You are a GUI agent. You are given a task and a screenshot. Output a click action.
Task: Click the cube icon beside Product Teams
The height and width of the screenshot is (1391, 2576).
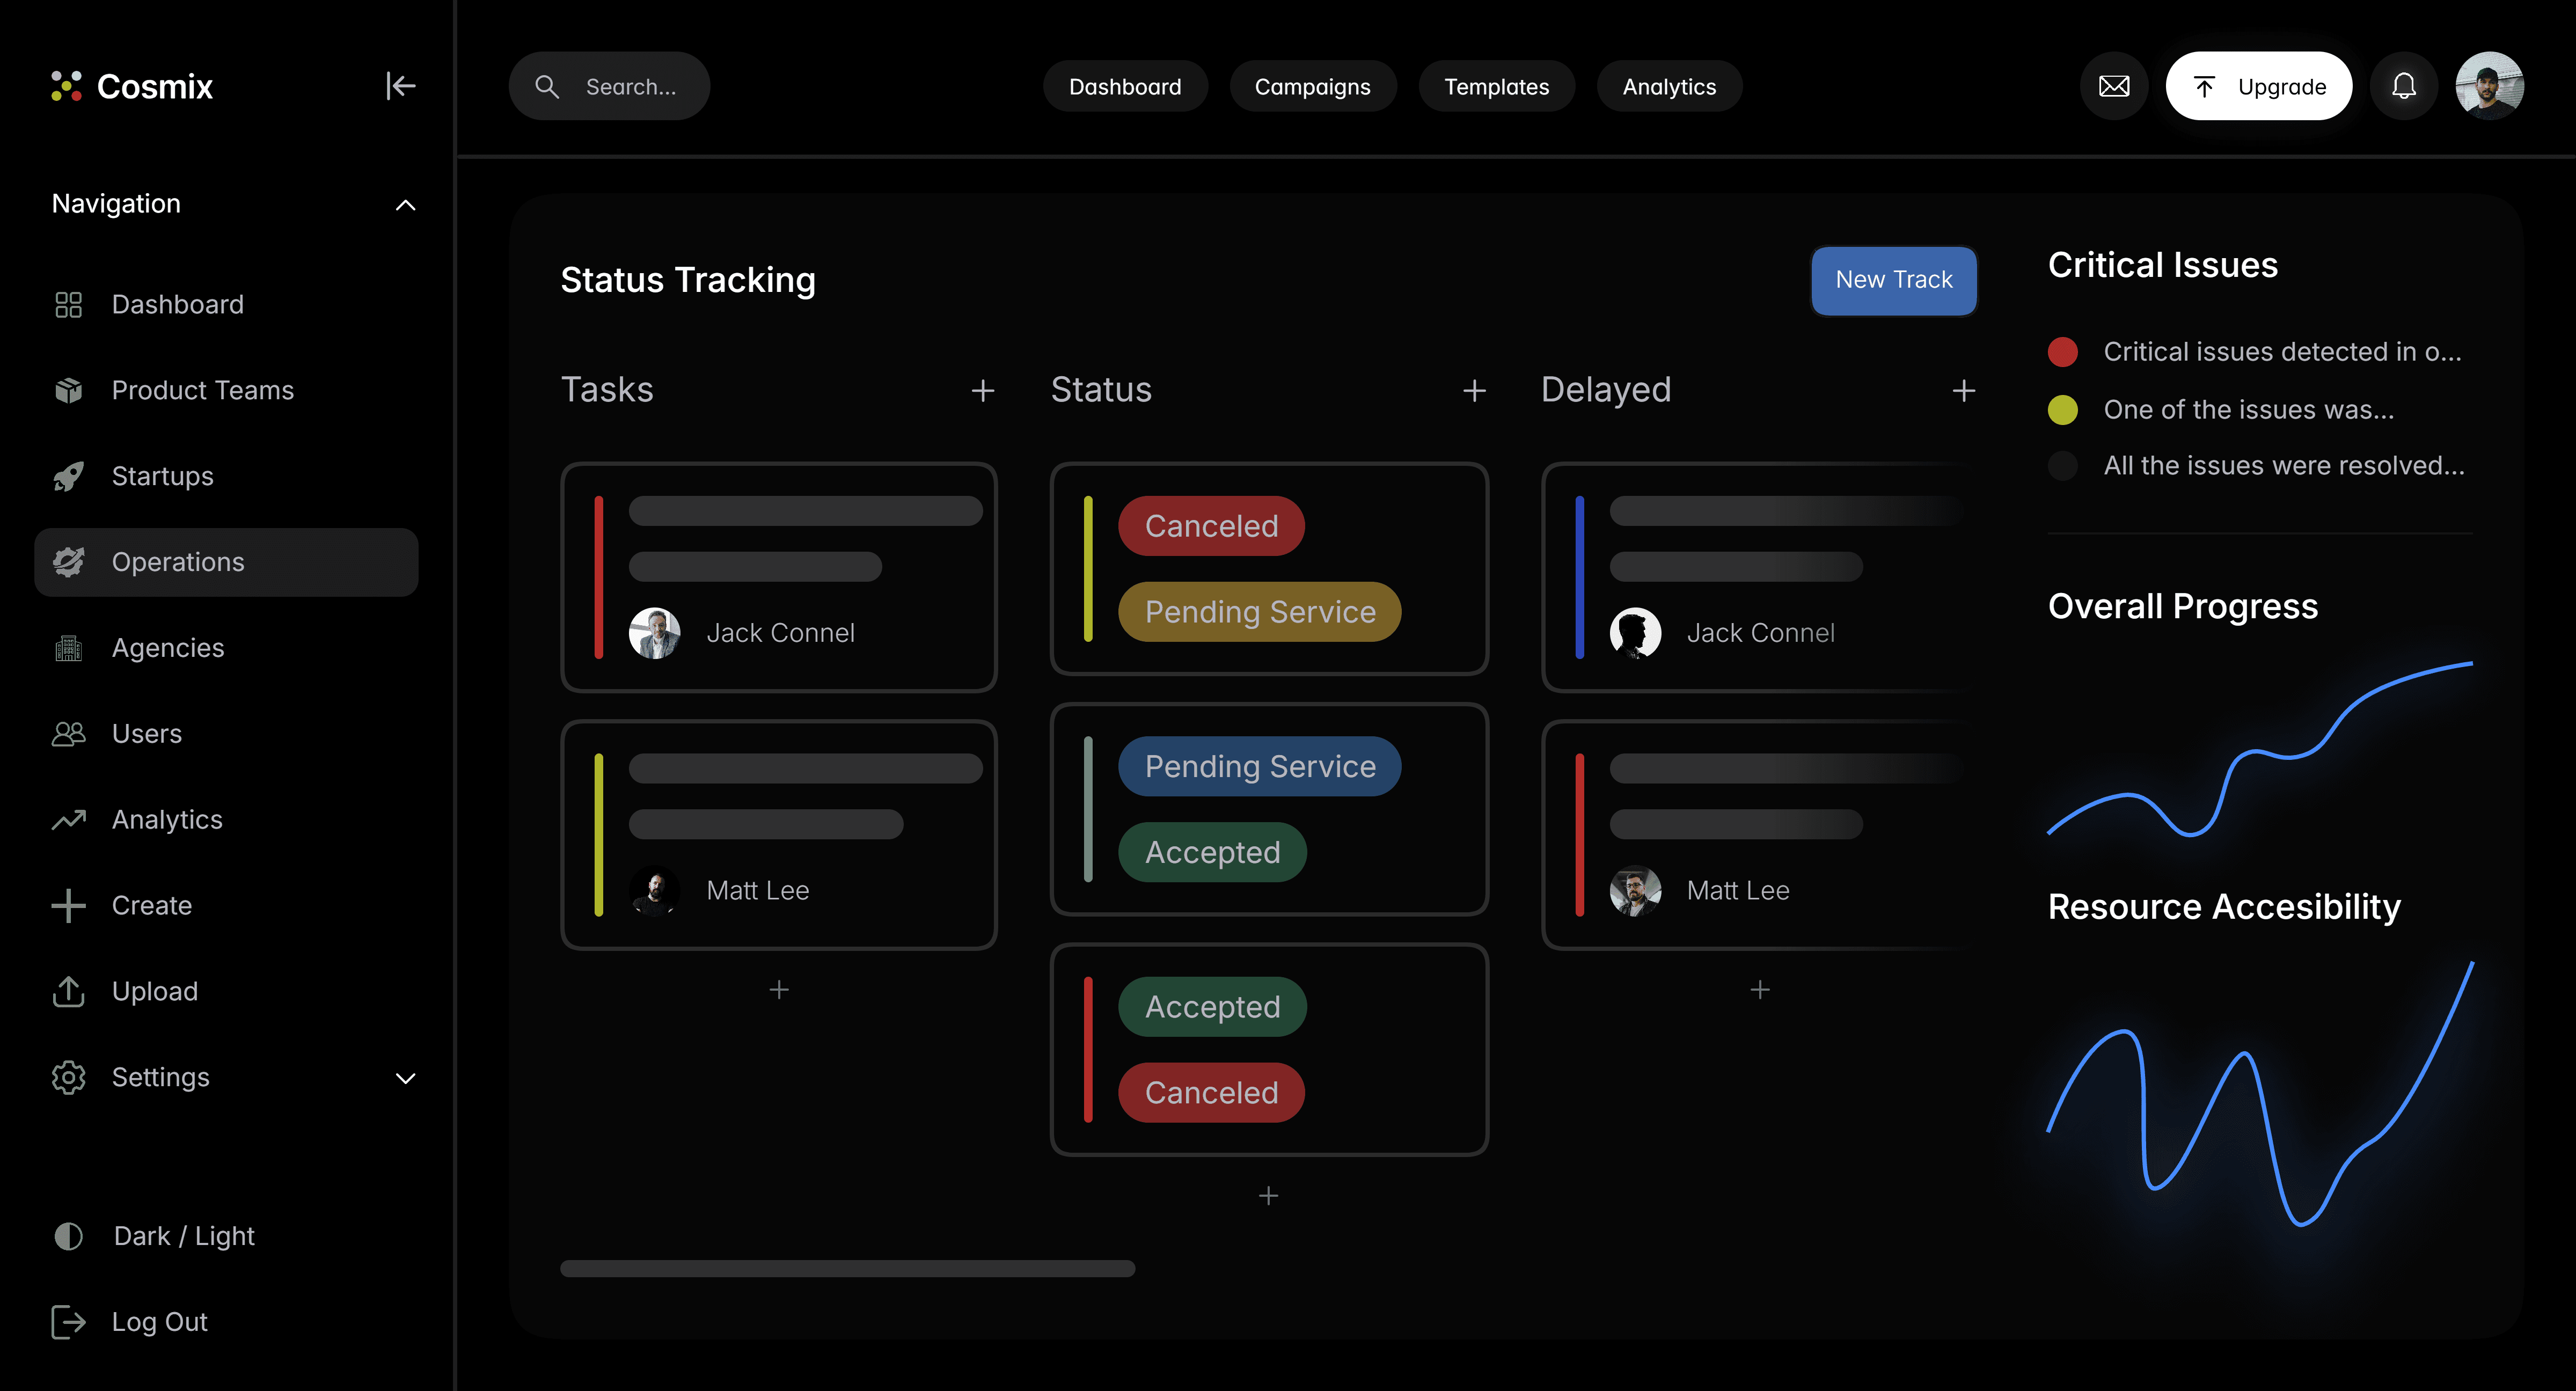coord(68,390)
